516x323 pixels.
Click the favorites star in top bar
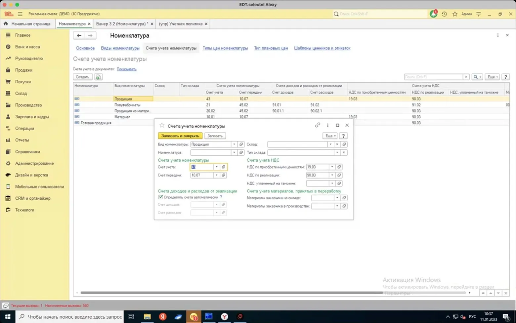[x=455, y=14]
